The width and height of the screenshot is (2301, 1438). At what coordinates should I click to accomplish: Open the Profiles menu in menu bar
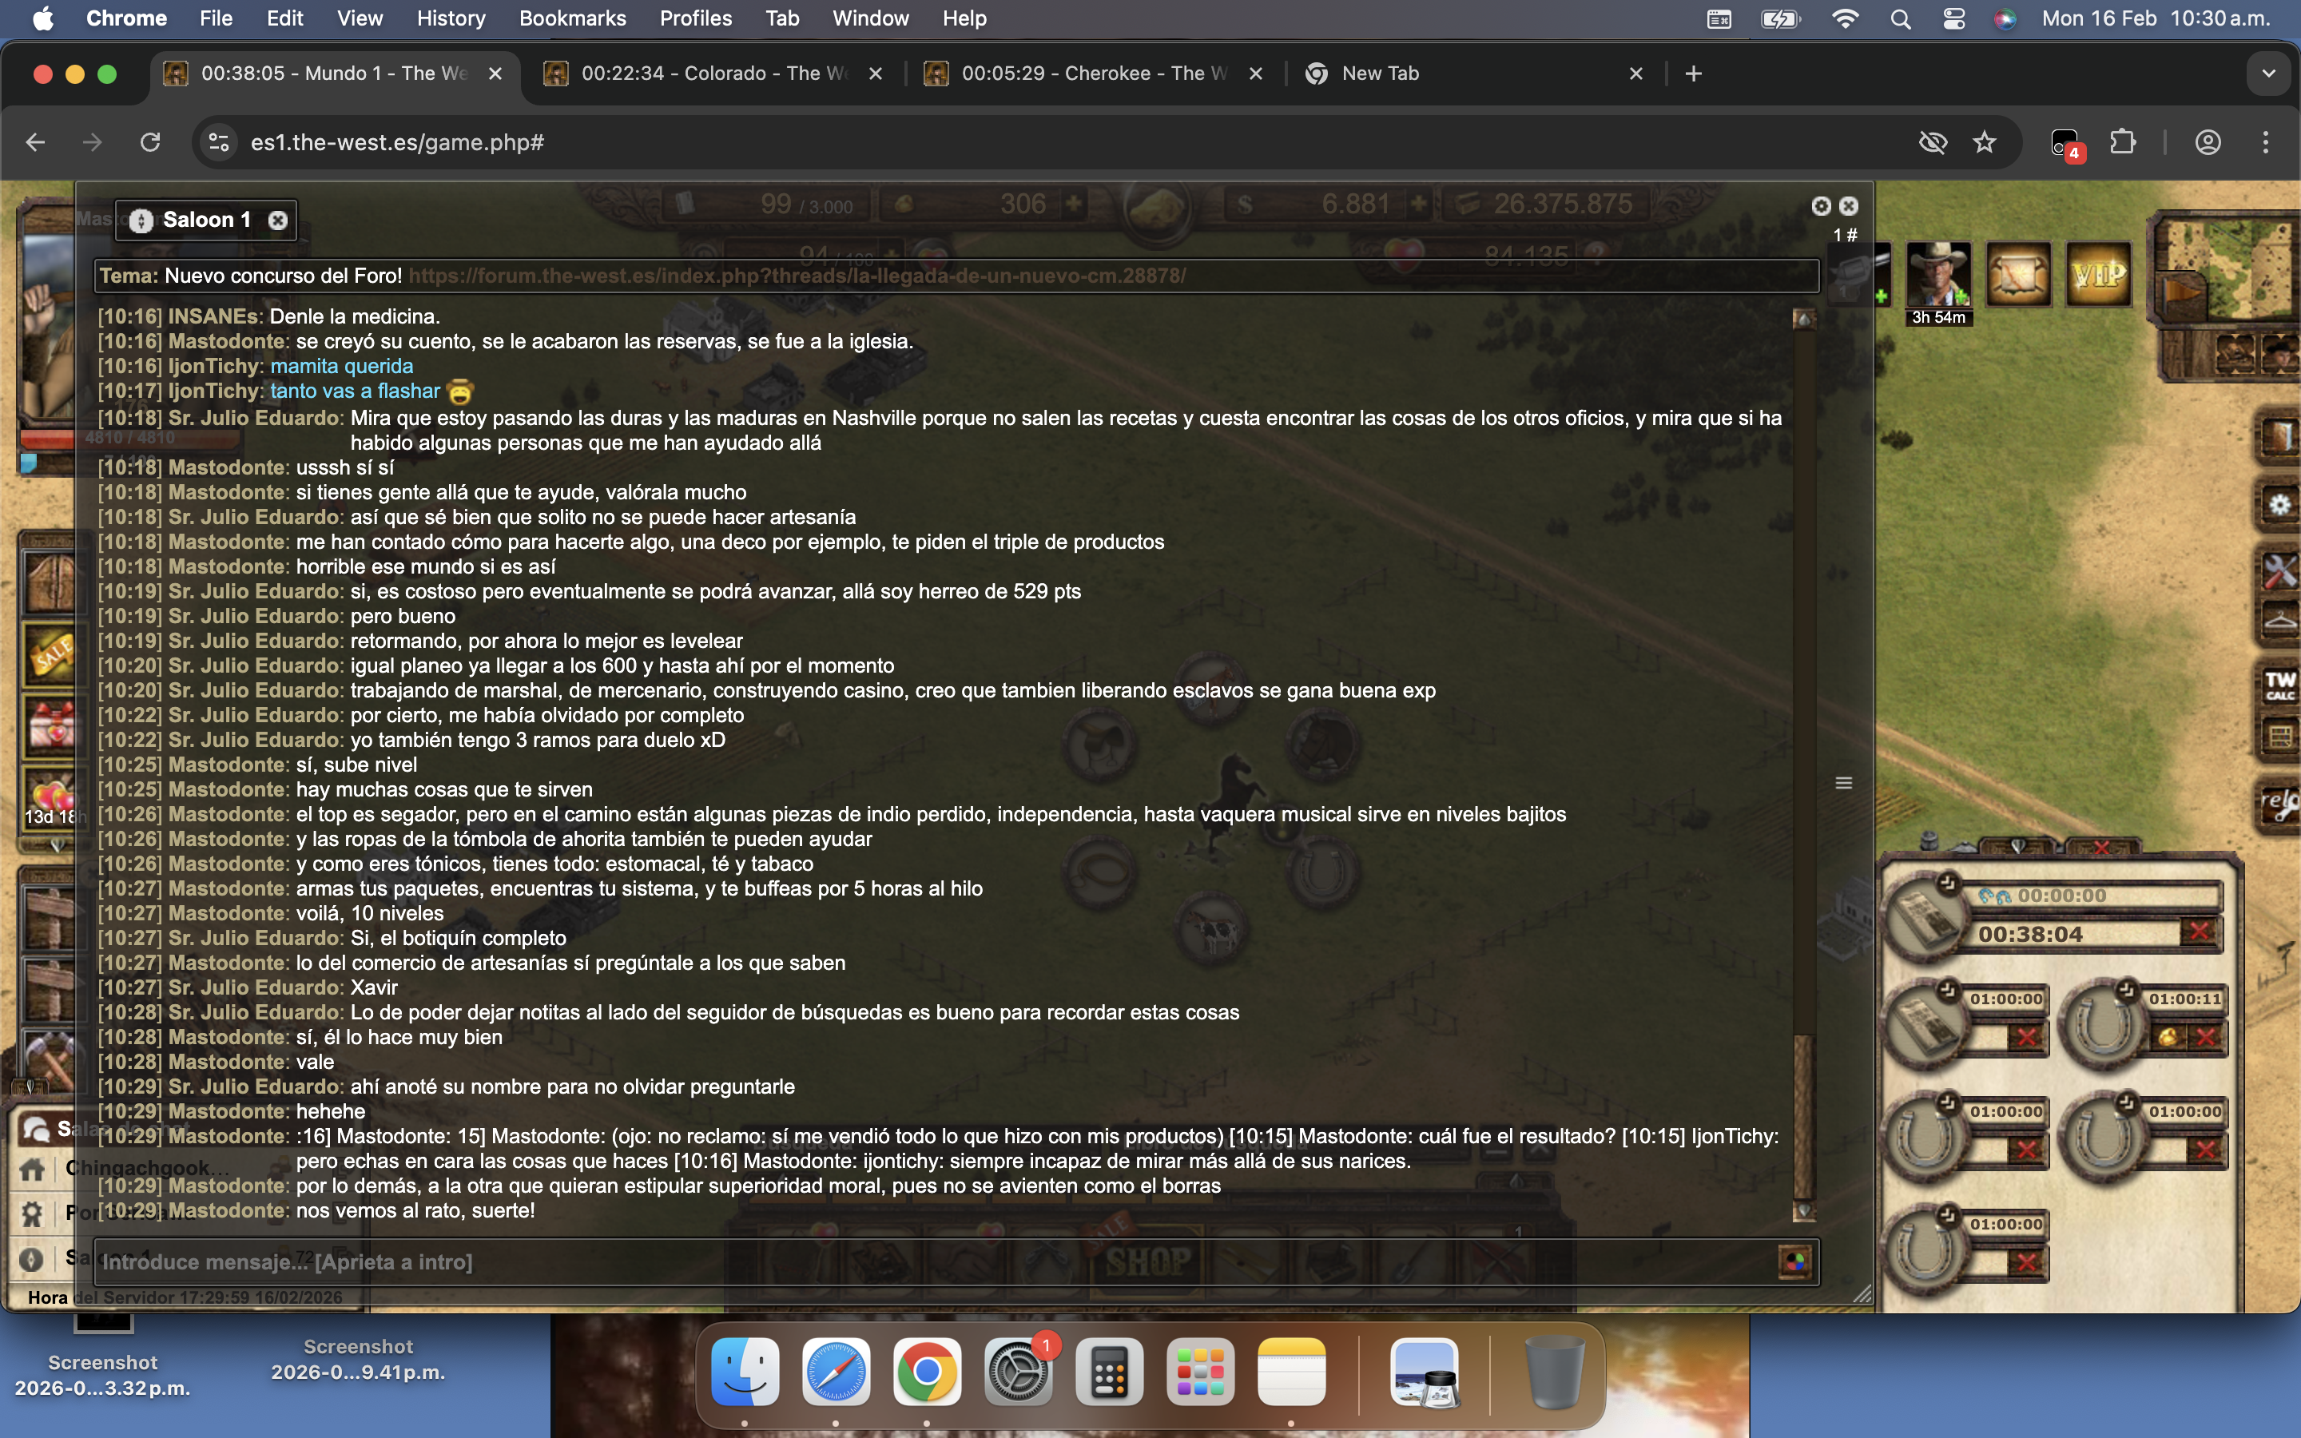(x=695, y=18)
